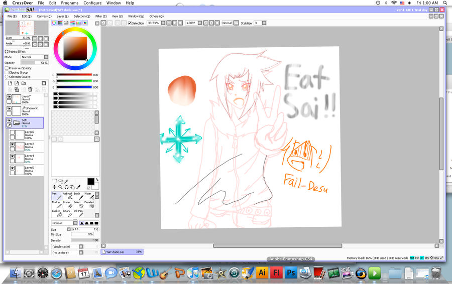Select the Water tool
Viewport: 452px width, 284px height.
pos(89,196)
